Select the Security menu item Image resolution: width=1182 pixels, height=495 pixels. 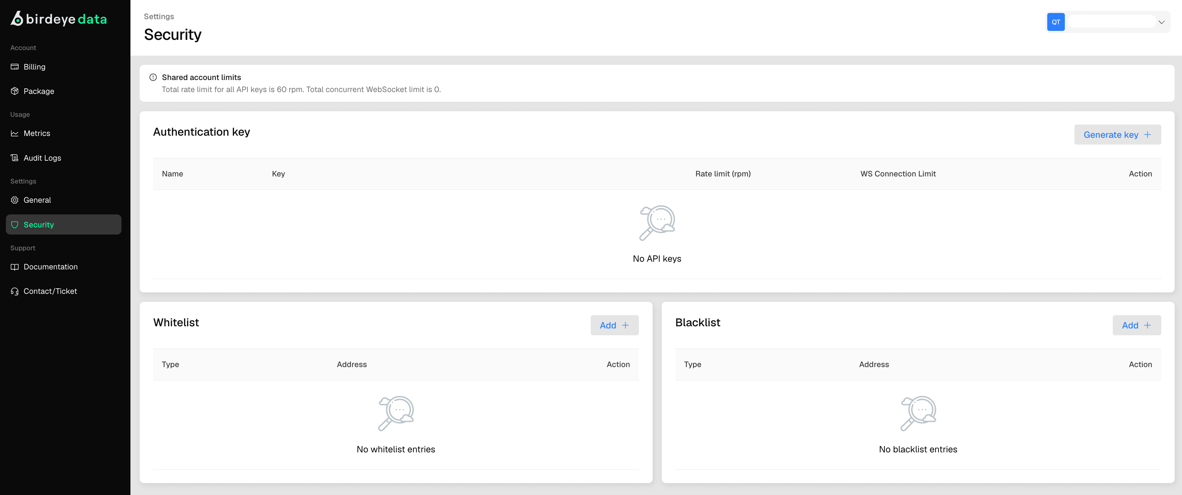(63, 225)
